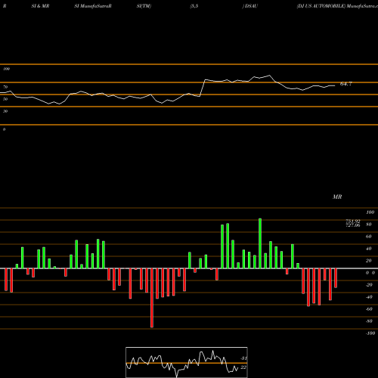Click the 22 value inside mini chart
The image size is (378, 378).
click(243, 367)
